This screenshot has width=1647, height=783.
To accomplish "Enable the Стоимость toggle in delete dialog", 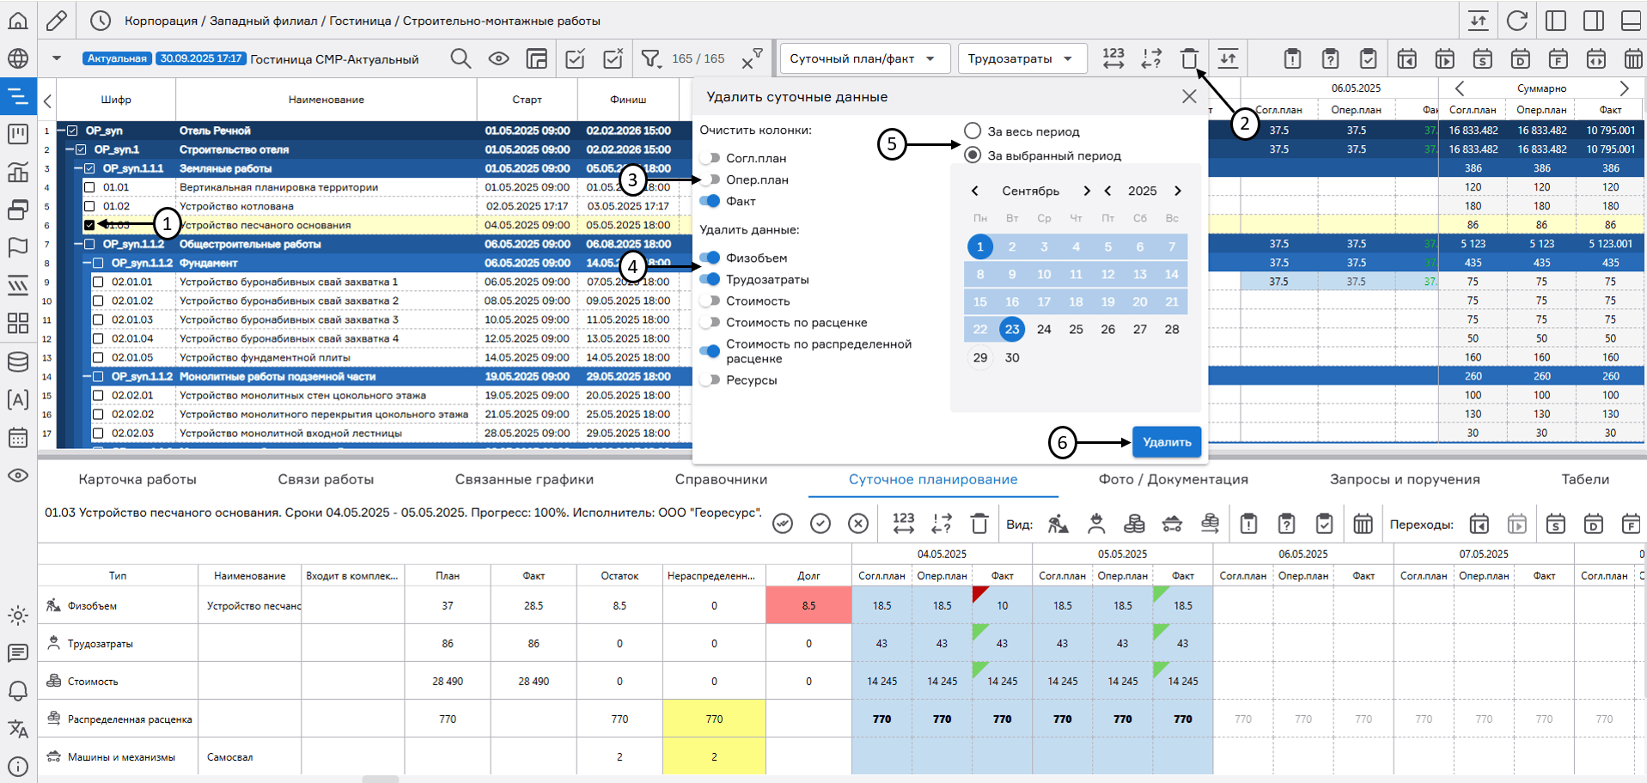I will pos(711,300).
